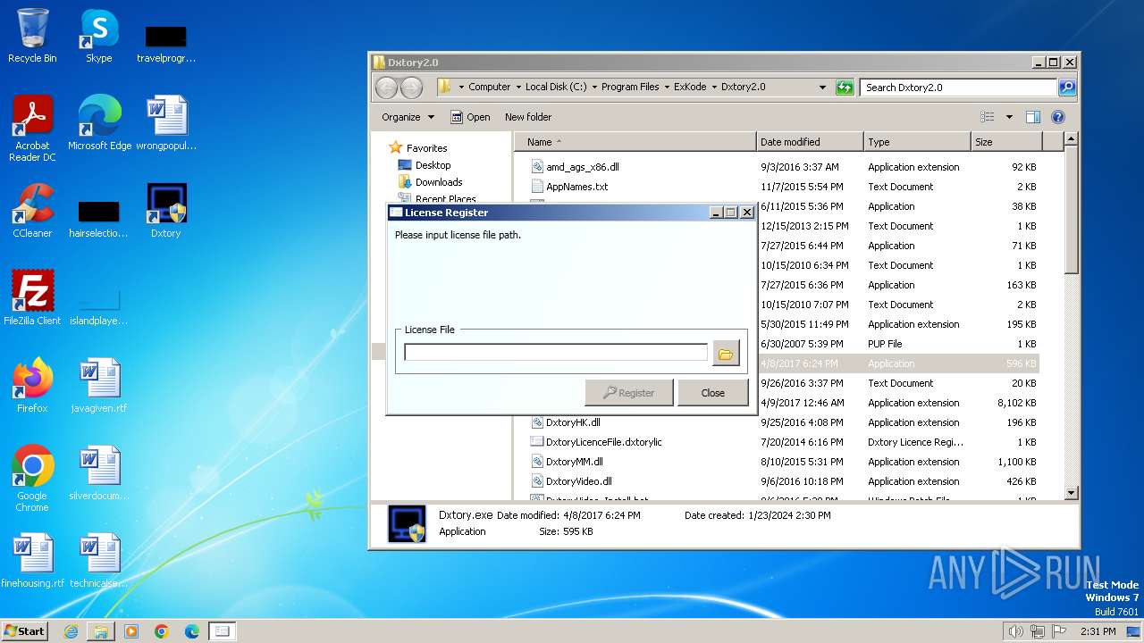Click the change view icon
This screenshot has width=1144, height=643.
point(987,117)
